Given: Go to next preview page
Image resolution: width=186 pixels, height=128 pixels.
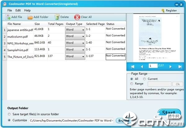Looking at the screenshot, I should coord(170,67).
